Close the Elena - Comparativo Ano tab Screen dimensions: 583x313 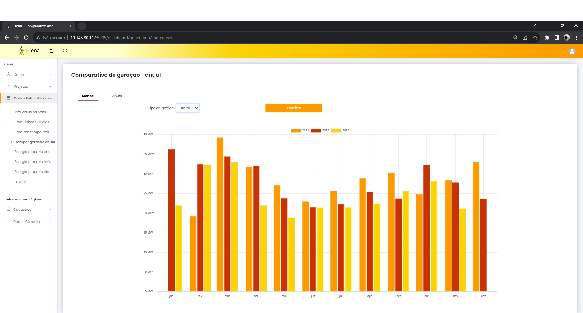click(x=70, y=26)
